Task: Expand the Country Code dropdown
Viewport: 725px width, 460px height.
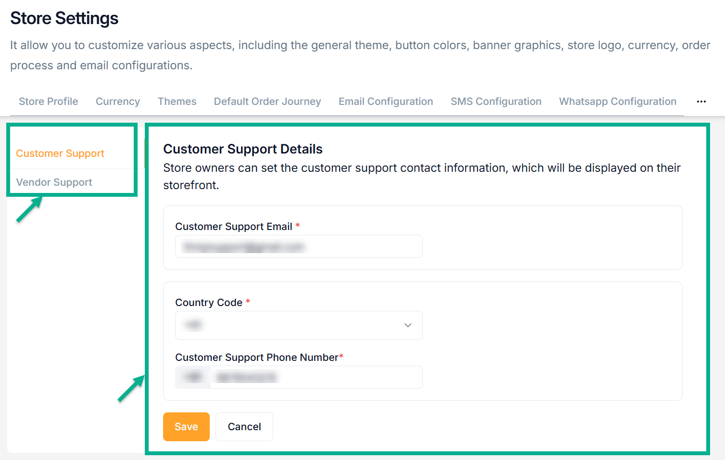Action: pos(298,325)
